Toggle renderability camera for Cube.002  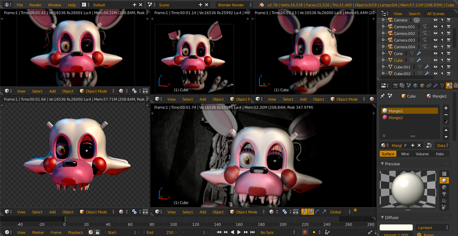point(449,74)
